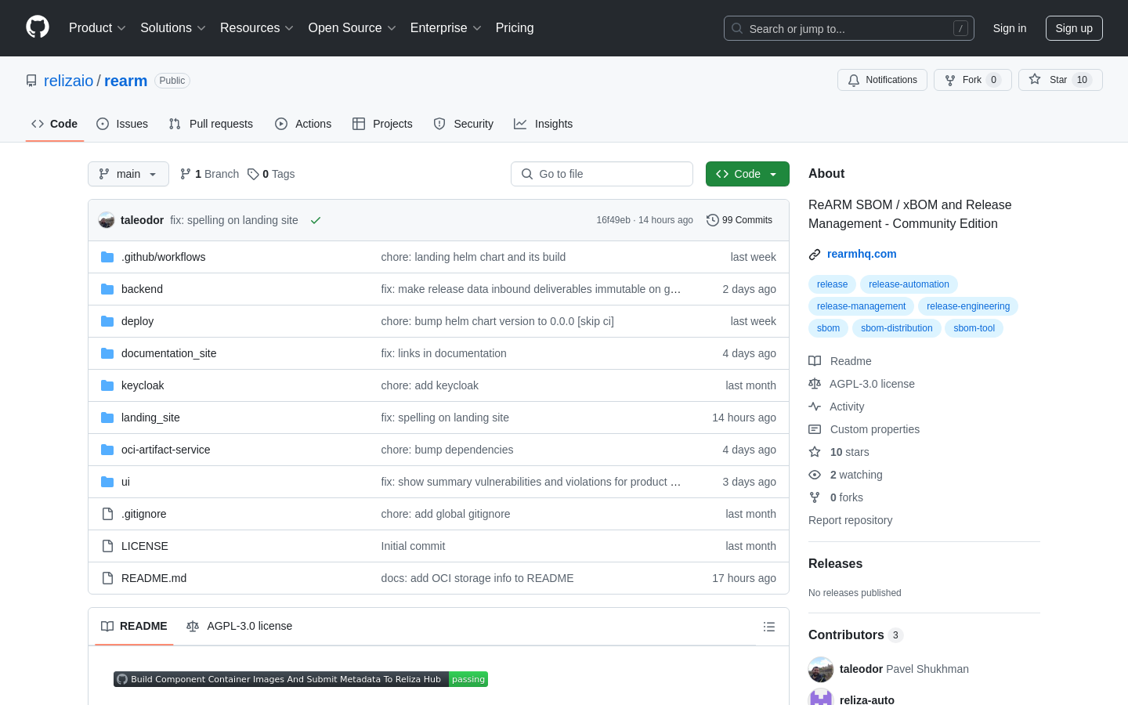Click the Go to file search field
This screenshot has height=705, width=1128.
coord(602,174)
